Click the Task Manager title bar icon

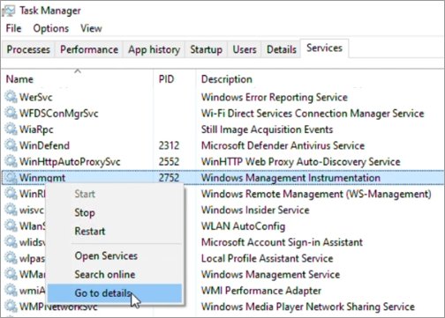[x=9, y=11]
